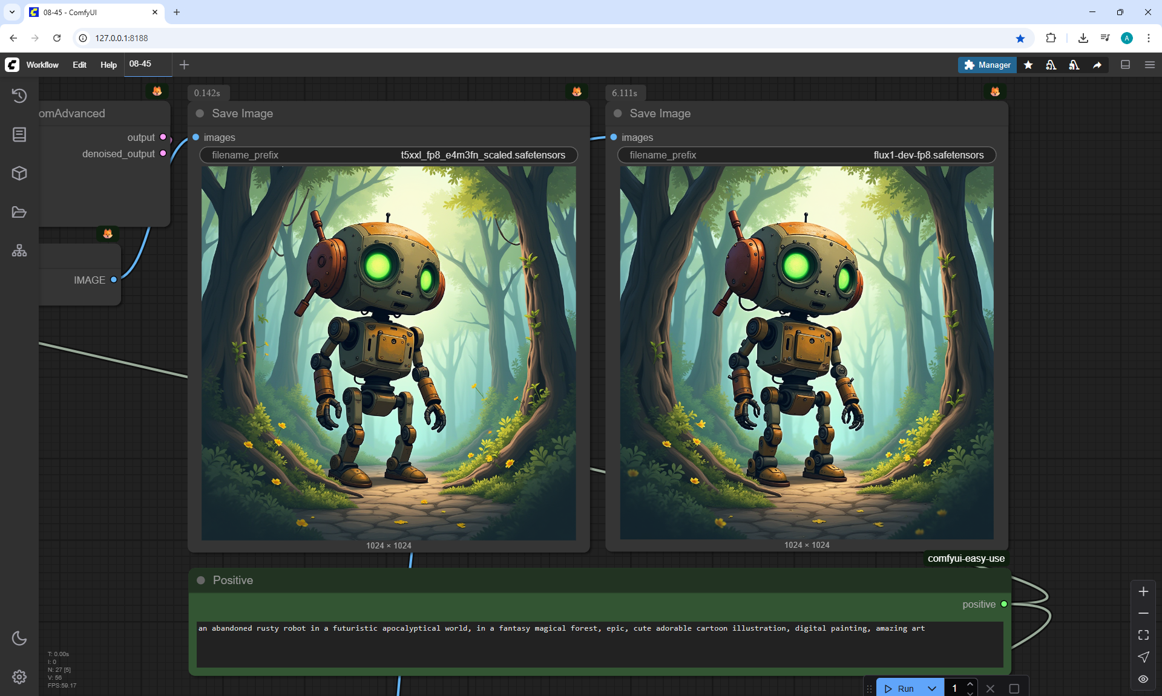Viewport: 1162px width, 696px height.
Task: Click the share arrow icon in toolbar
Action: click(1097, 65)
